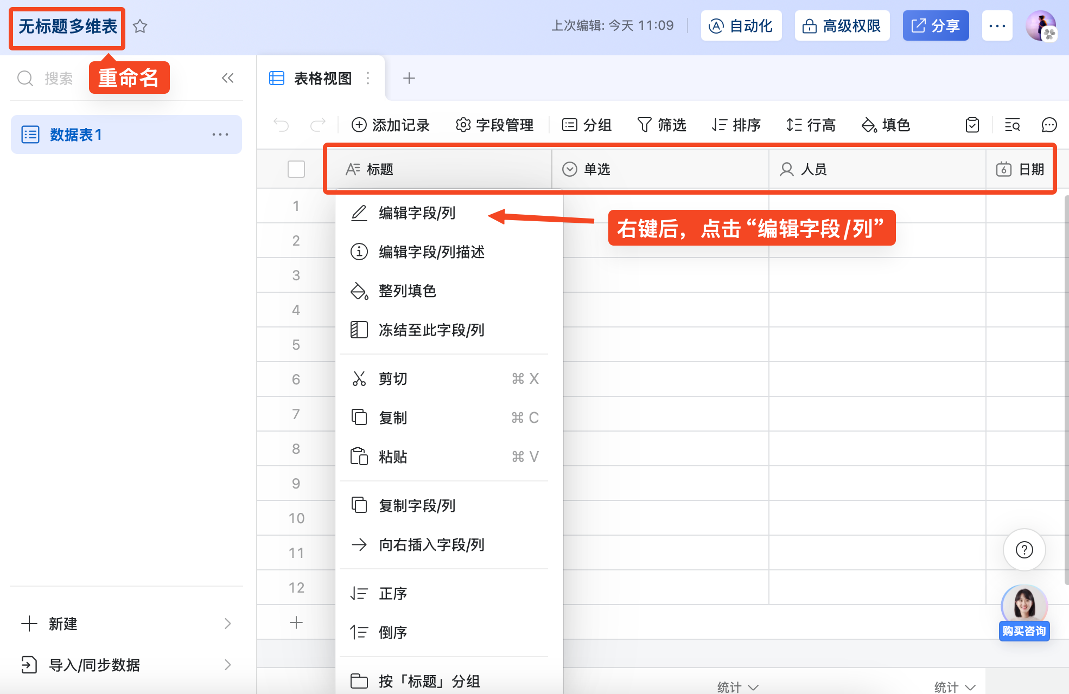Click the 分享 share button
This screenshot has height=694, width=1069.
point(936,25)
